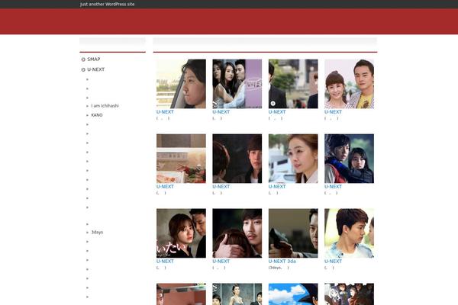Click the "(3days," caption text
458x305 pixels.
click(x=275, y=268)
